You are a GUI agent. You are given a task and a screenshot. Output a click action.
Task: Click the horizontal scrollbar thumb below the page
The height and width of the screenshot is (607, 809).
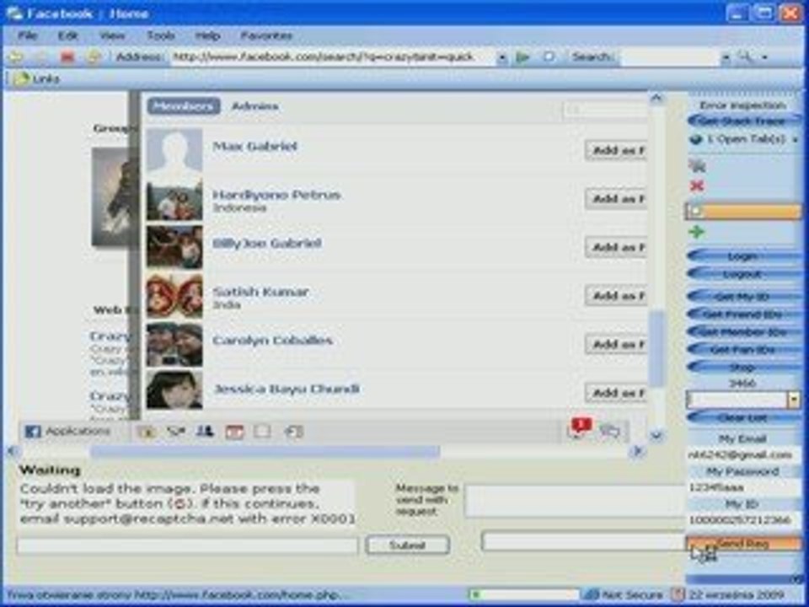pos(265,452)
